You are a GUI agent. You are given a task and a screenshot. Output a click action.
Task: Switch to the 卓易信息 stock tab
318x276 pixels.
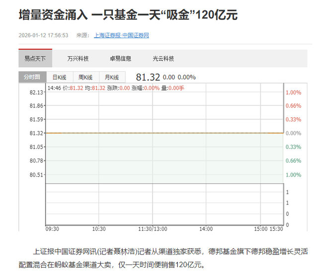121,59
